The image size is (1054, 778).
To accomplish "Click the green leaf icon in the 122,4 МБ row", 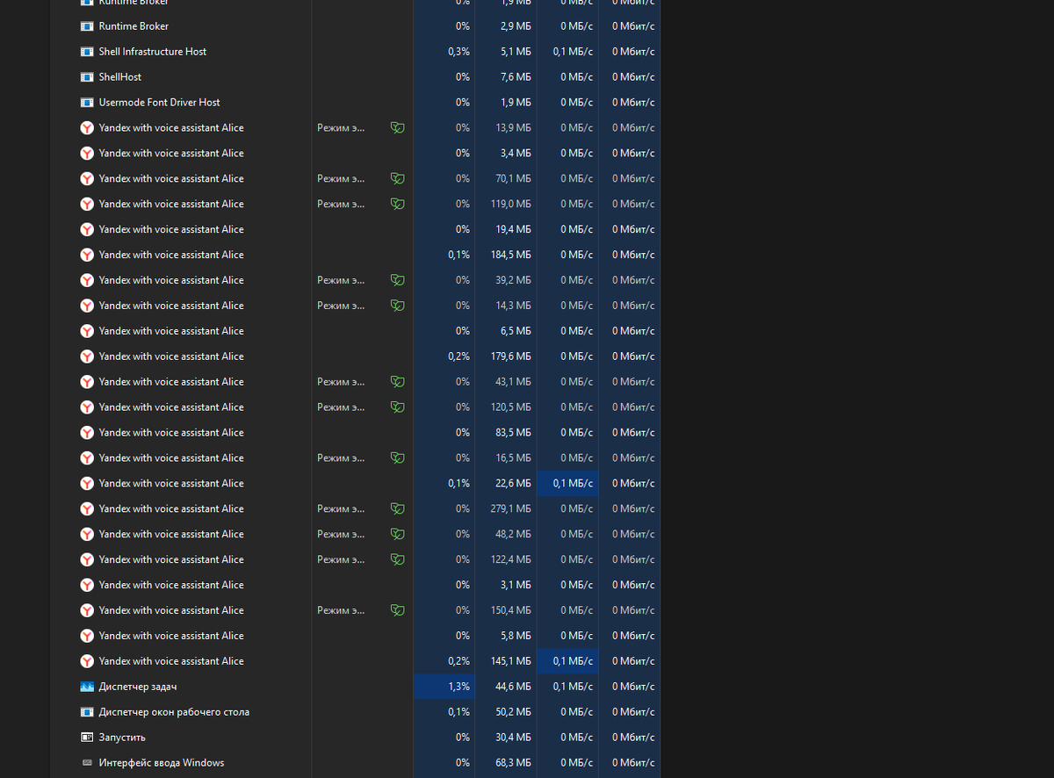I will click(398, 559).
